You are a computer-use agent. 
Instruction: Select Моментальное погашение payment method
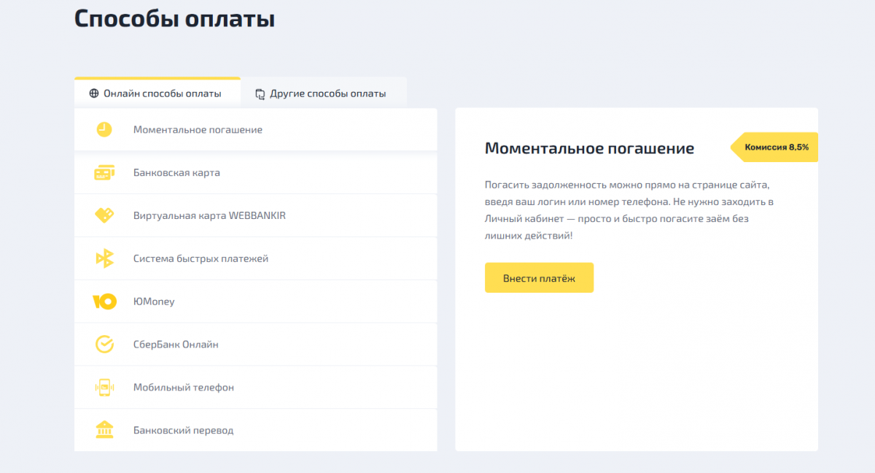(198, 130)
